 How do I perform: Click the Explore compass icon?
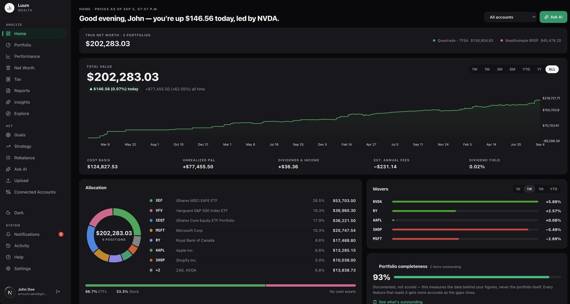click(x=8, y=113)
